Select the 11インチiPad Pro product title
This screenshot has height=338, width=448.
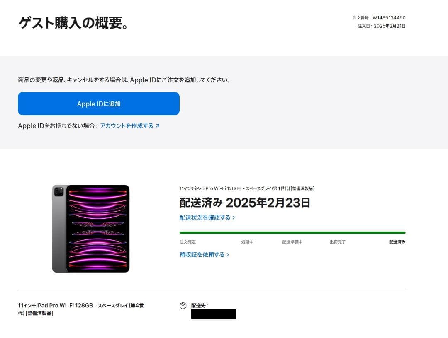[247, 188]
